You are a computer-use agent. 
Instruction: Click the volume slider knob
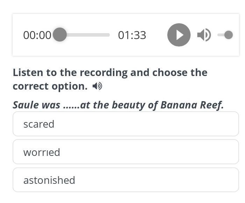(229, 35)
